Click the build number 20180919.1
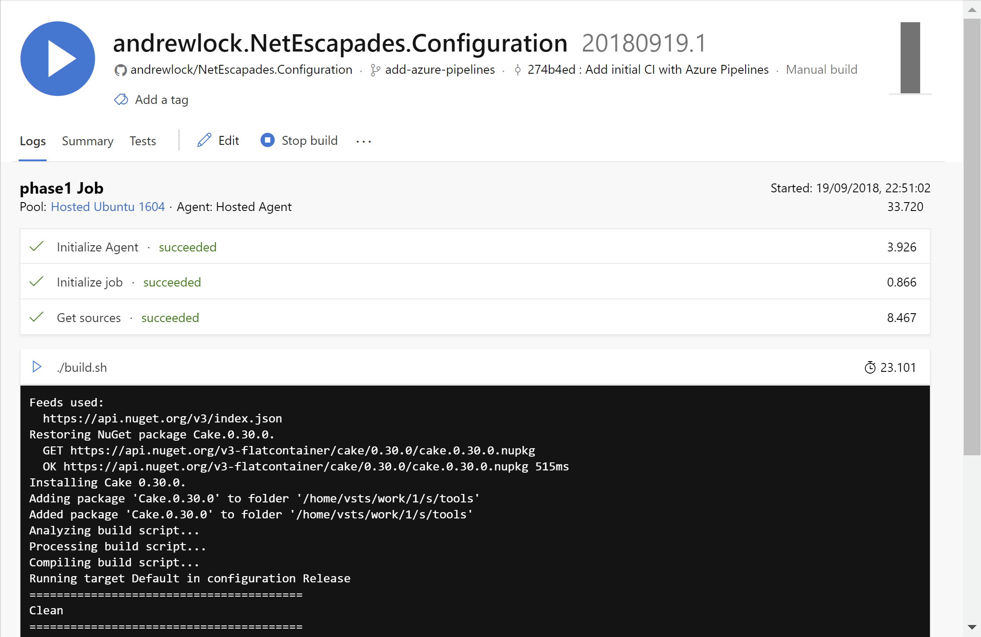This screenshot has width=981, height=637. [644, 43]
